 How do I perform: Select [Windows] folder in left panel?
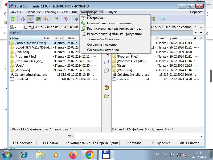point(55,70)
